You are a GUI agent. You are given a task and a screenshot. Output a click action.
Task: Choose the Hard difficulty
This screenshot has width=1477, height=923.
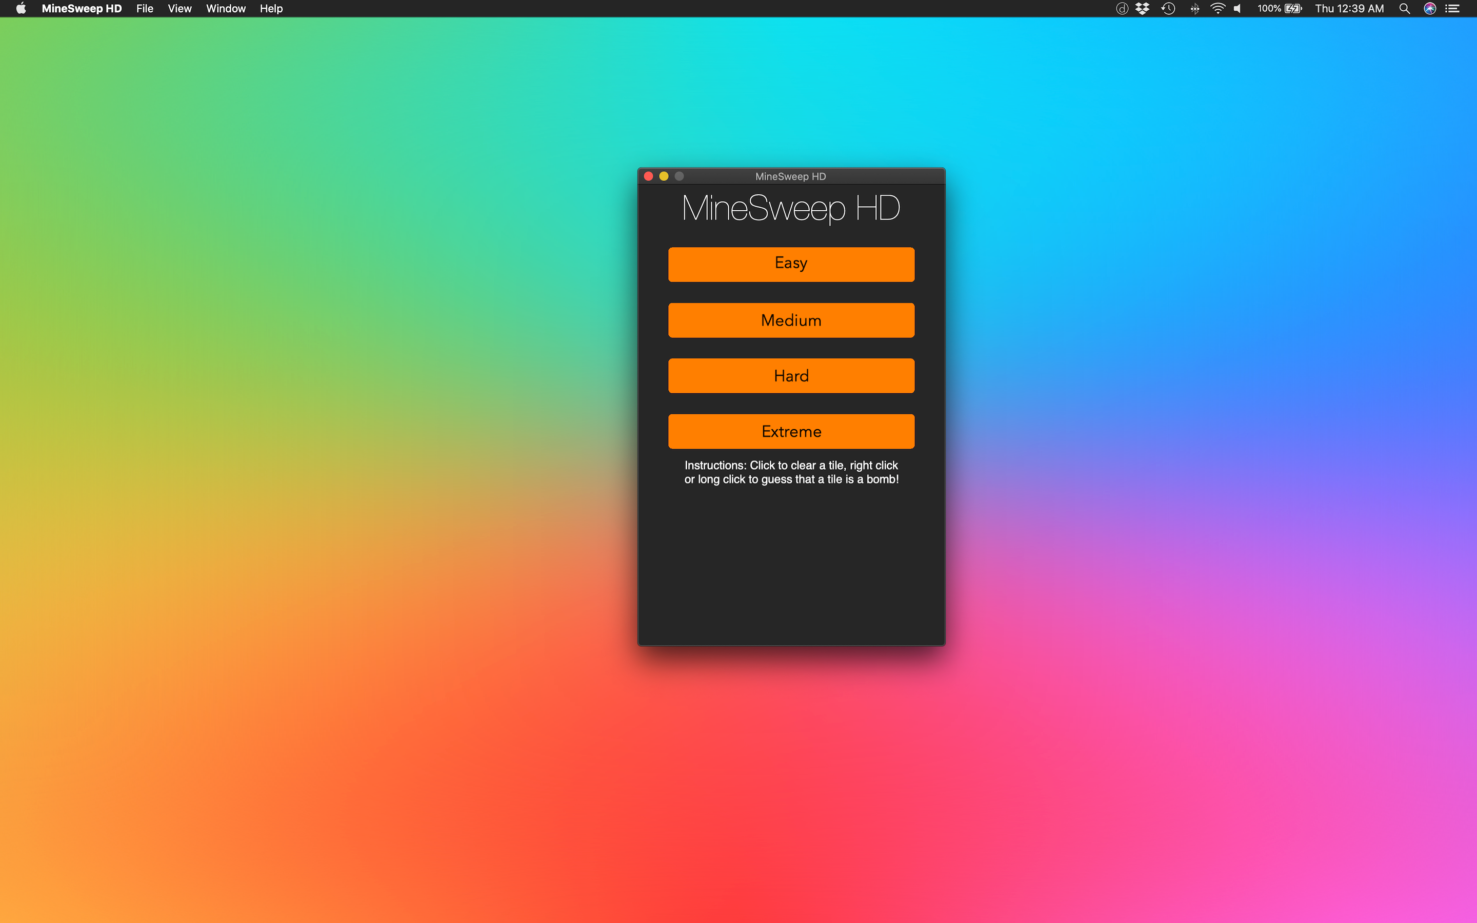point(791,375)
